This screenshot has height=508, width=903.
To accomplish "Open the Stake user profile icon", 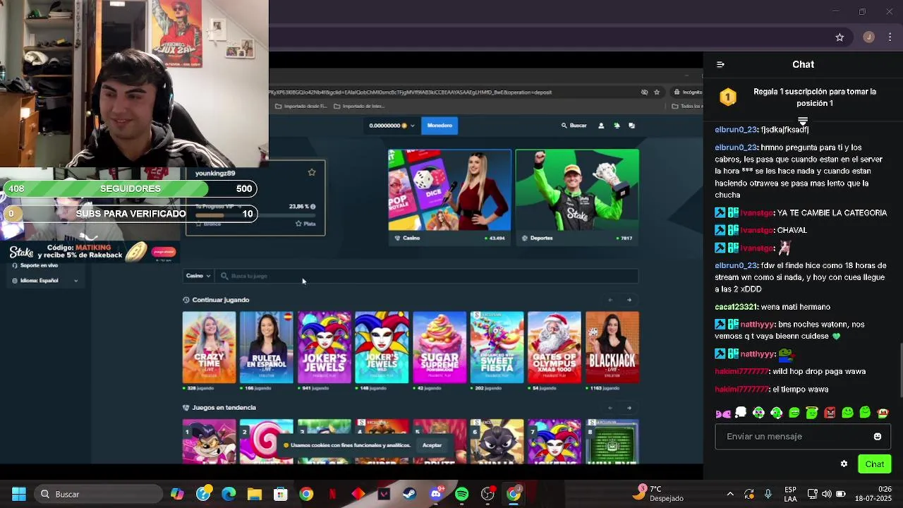I will tap(601, 126).
